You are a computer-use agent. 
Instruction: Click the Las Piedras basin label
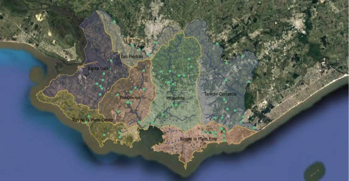(x=132, y=56)
